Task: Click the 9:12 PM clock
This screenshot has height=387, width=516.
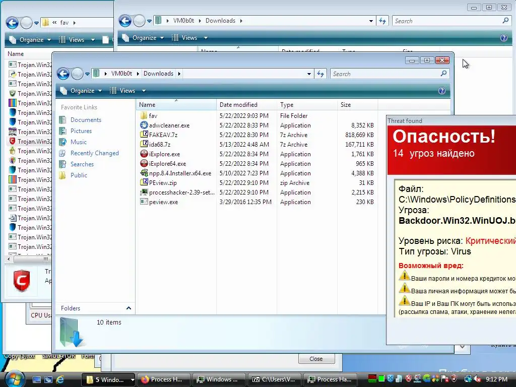Action: pyautogui.click(x=496, y=379)
